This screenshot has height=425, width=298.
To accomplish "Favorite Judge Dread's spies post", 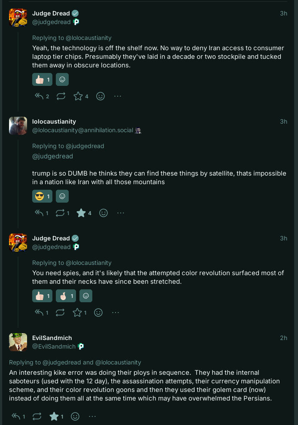I will point(77,313).
